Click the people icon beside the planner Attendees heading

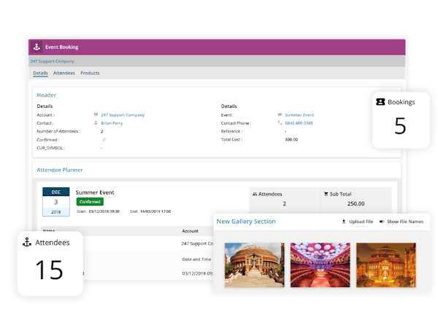[x=255, y=194]
